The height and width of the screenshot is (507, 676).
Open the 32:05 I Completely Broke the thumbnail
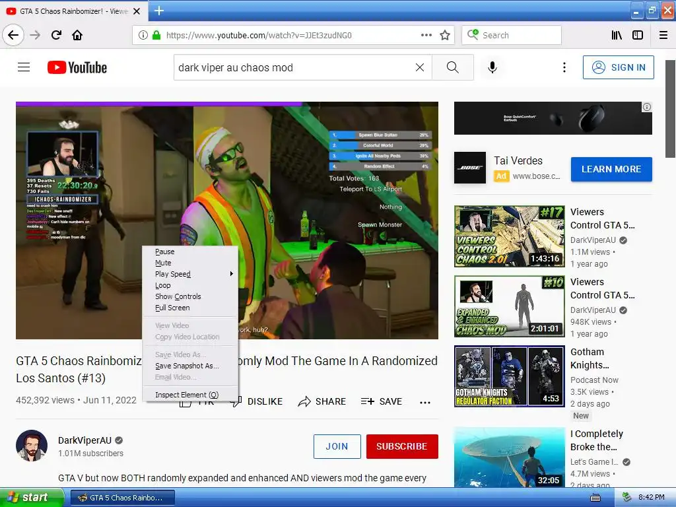[510, 457]
